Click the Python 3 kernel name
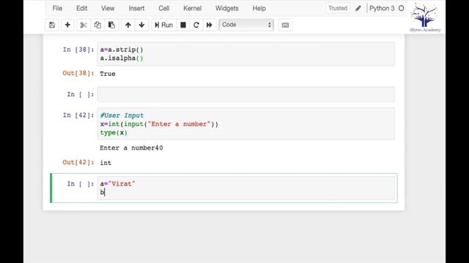The height and width of the screenshot is (263, 469). tap(382, 8)
